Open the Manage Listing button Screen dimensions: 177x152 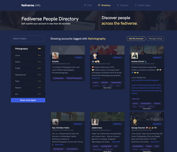tap(155, 38)
